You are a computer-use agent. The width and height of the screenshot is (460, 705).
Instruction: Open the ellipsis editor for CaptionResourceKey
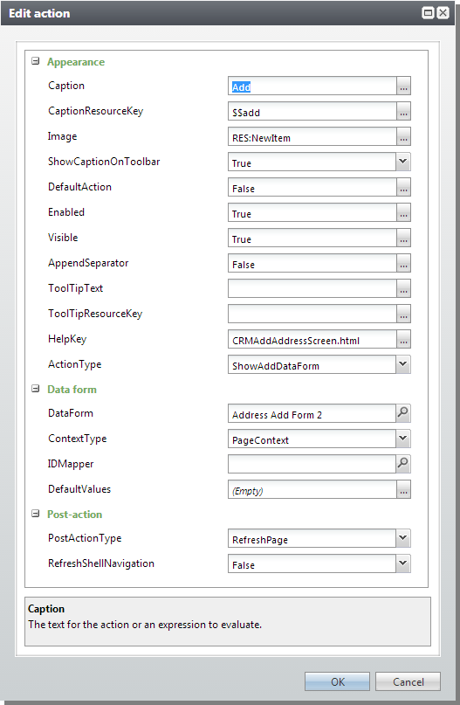pyautogui.click(x=403, y=111)
